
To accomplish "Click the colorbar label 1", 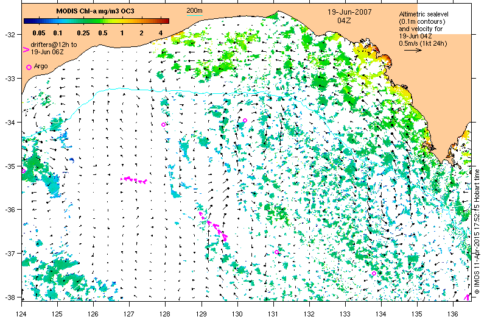I will point(122,33).
